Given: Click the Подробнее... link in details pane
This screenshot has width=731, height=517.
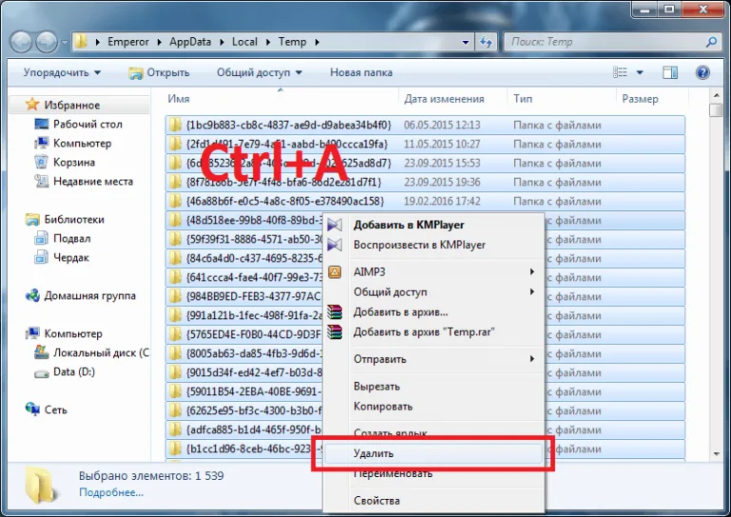Looking at the screenshot, I should click(111, 492).
